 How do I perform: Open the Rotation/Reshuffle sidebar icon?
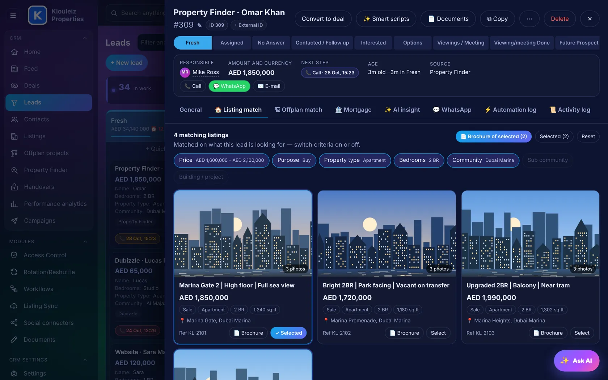pyautogui.click(x=14, y=272)
